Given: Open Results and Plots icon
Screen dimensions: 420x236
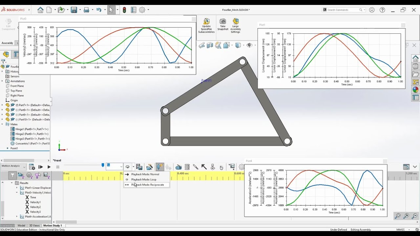Looking at the screenshot, I should (x=232, y=167).
